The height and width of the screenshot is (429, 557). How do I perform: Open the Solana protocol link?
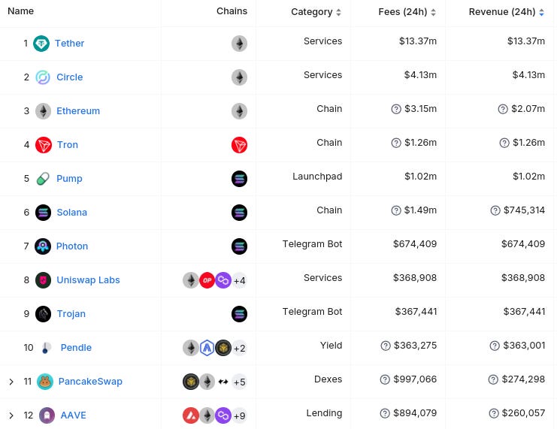71,213
